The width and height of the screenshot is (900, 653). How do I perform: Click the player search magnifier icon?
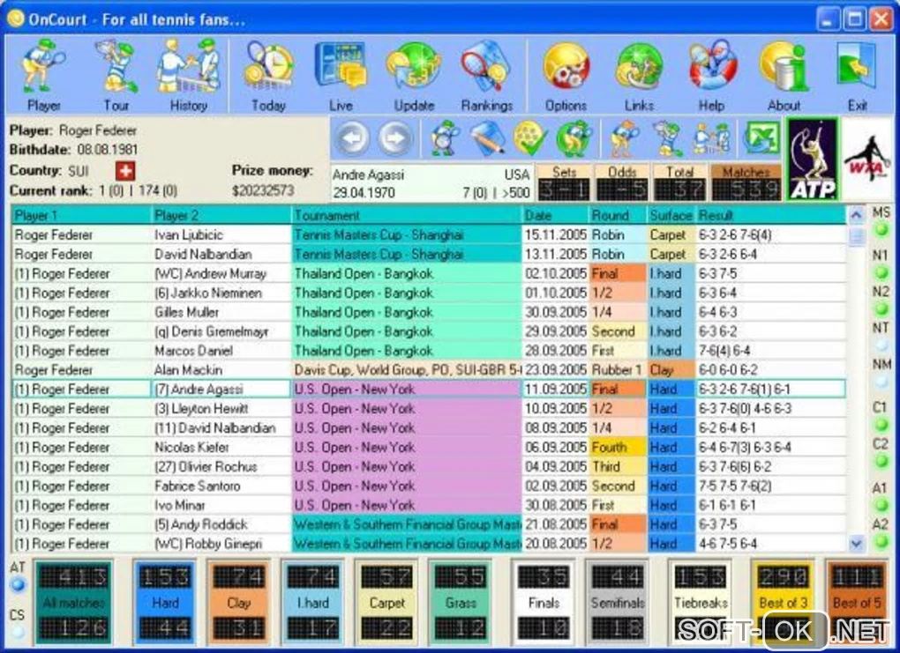point(446,138)
